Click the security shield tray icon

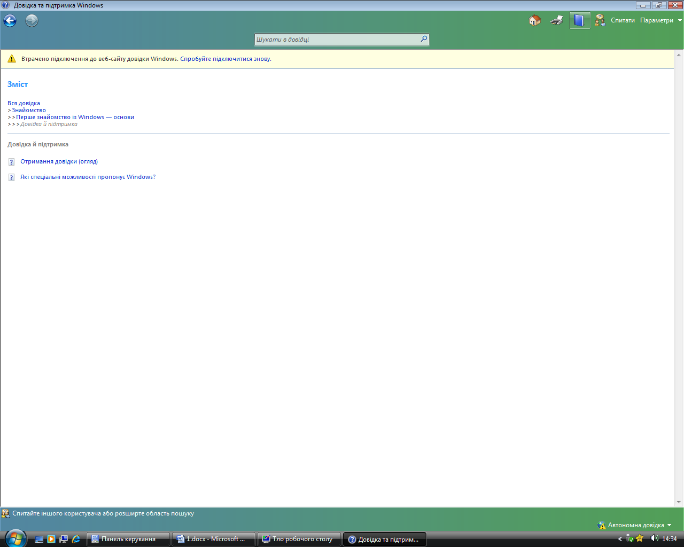[x=630, y=538]
